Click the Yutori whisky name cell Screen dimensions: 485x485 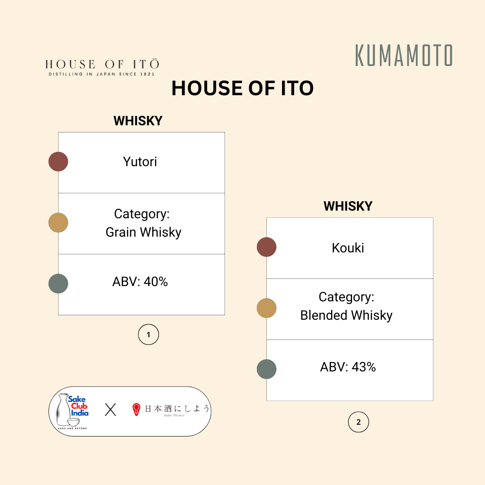141,162
